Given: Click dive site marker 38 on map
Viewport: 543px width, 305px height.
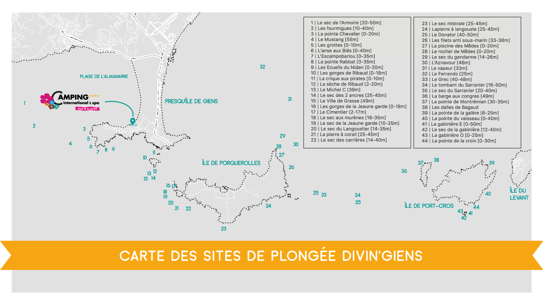Looking at the screenshot, I should [436, 160].
